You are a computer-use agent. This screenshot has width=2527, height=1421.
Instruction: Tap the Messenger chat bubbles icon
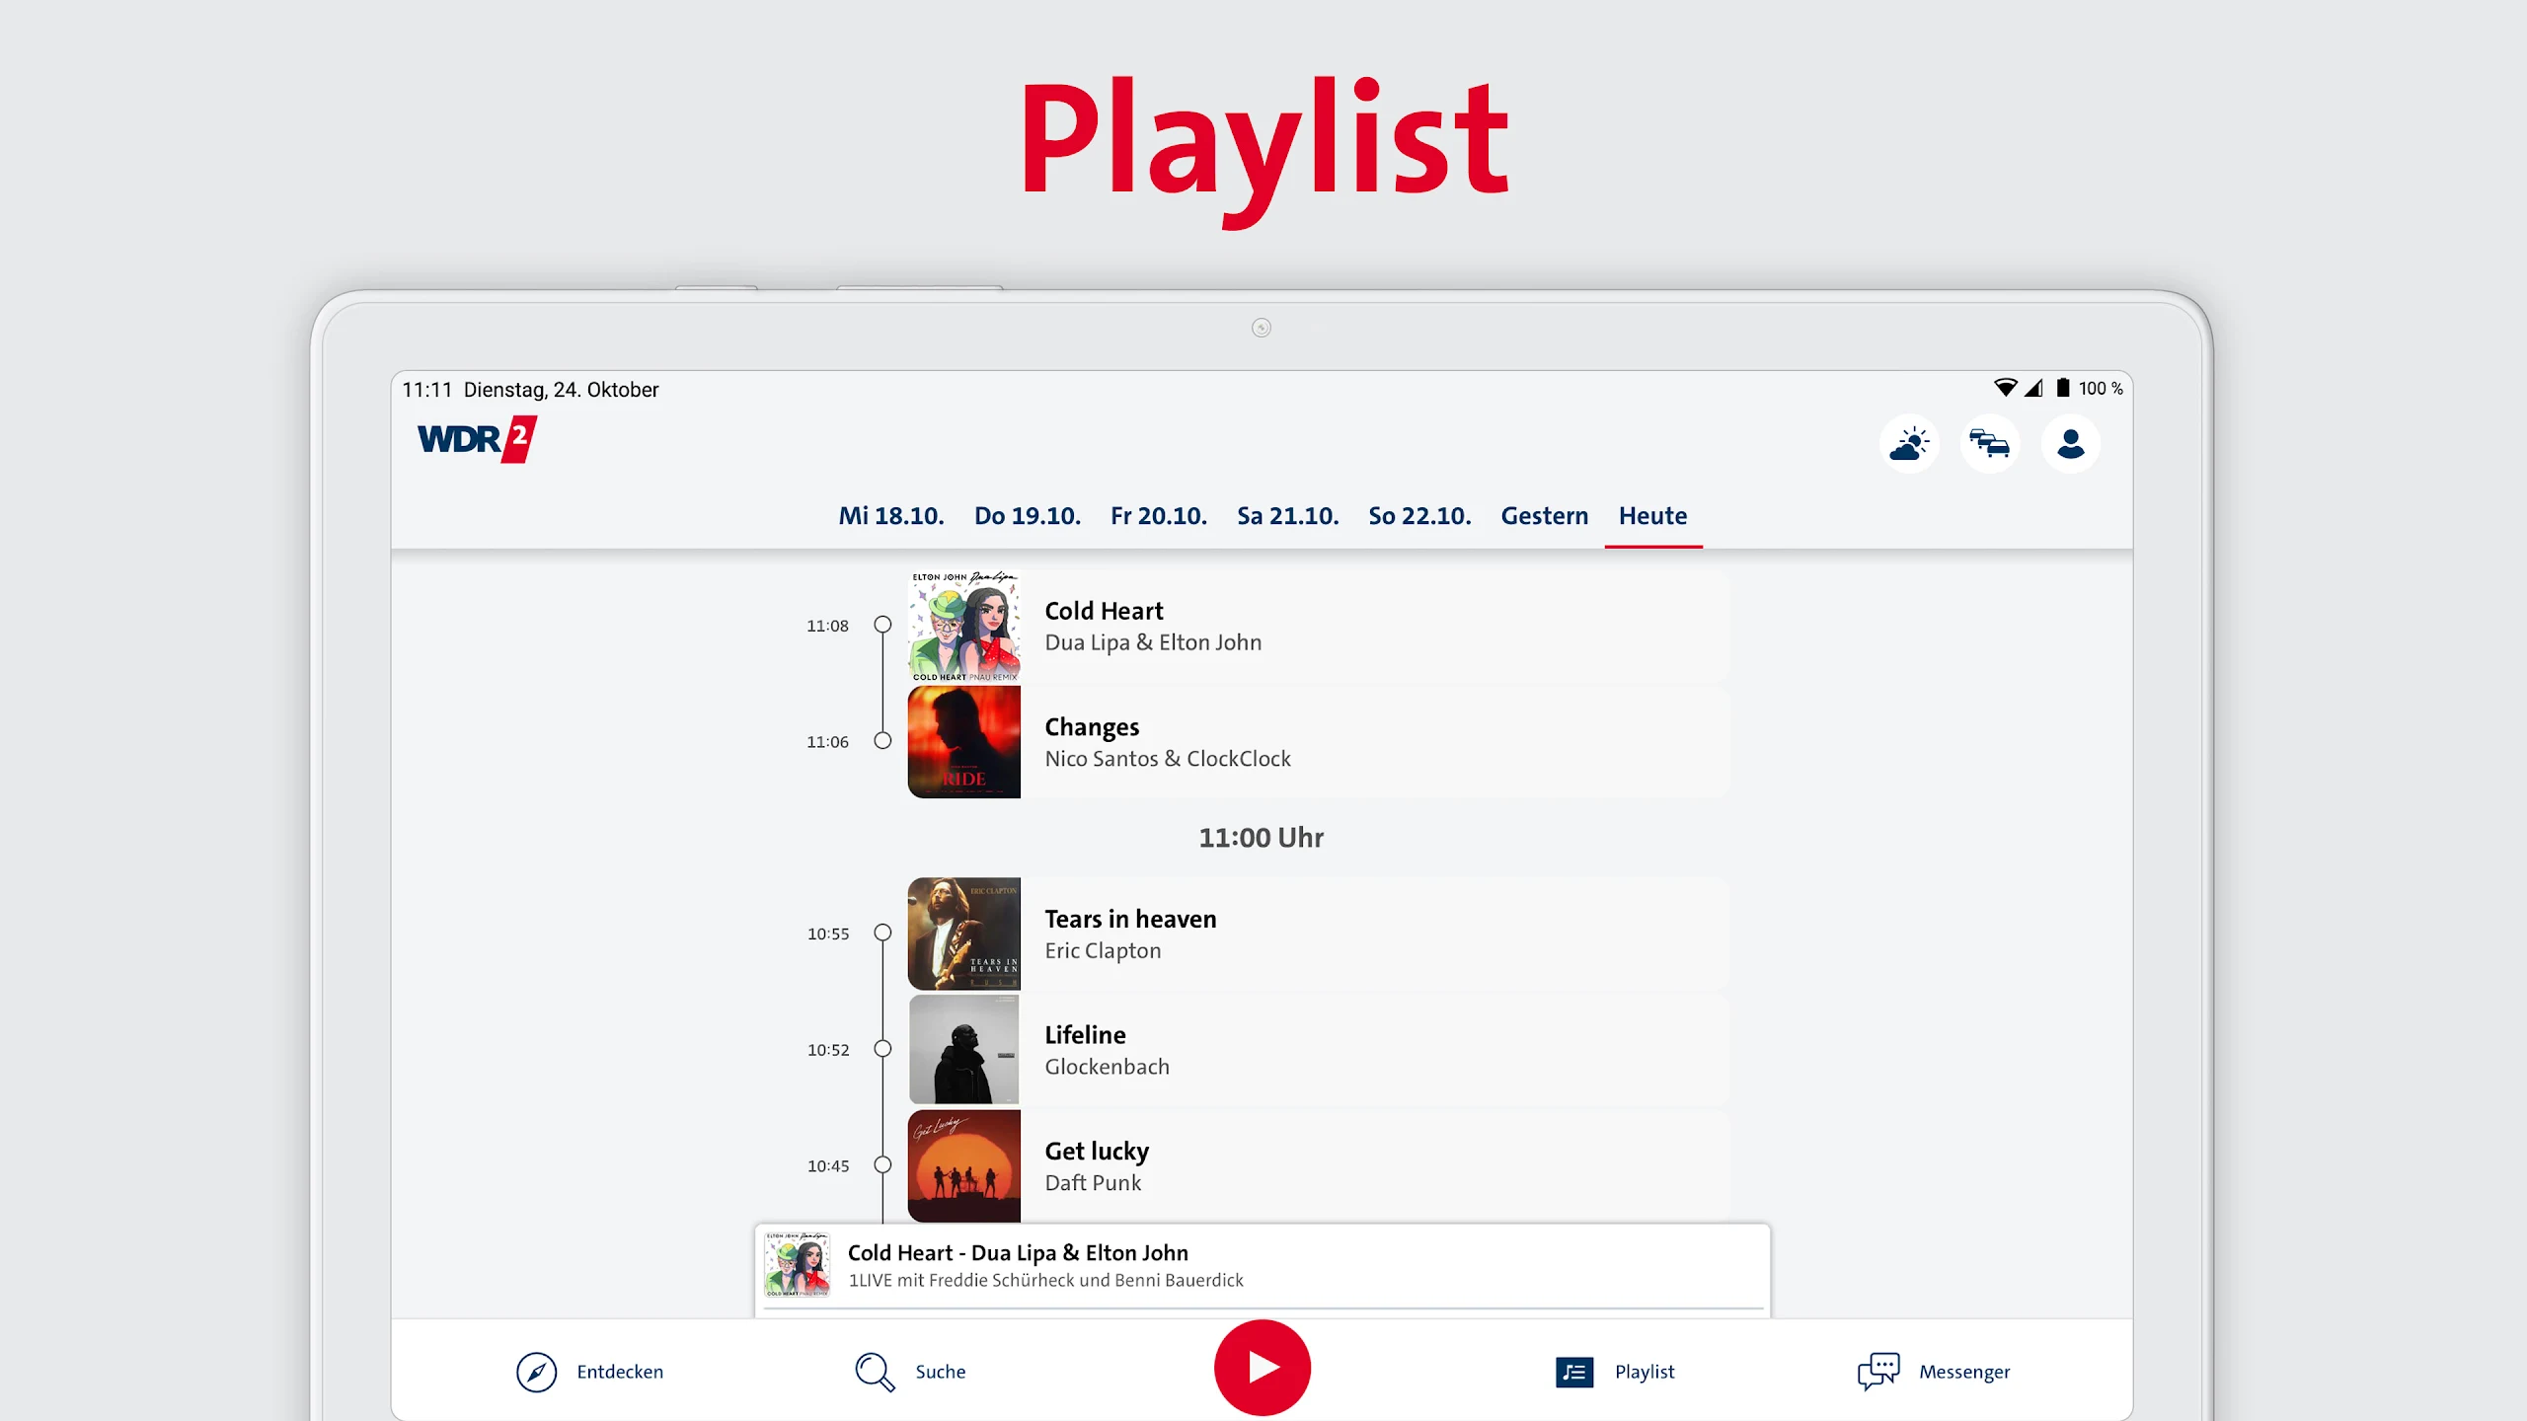[x=1878, y=1372]
